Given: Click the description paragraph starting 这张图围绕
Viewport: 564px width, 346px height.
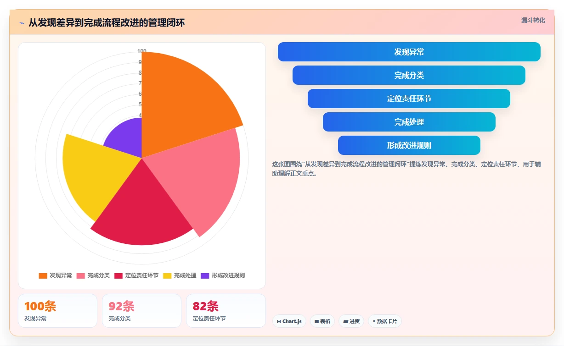Looking at the screenshot, I should 407,169.
